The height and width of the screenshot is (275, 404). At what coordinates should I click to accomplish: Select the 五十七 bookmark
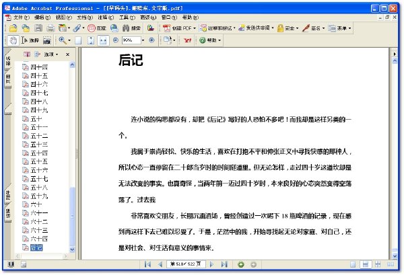tap(39, 179)
